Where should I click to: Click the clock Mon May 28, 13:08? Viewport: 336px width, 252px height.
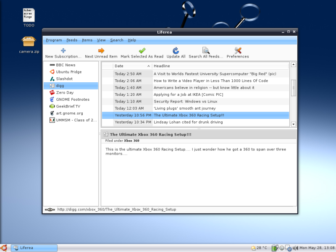click(317, 248)
